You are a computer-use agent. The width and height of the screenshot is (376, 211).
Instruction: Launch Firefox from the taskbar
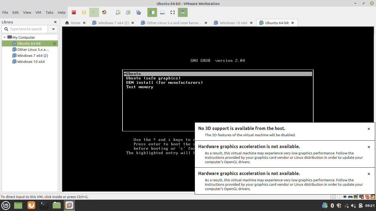(x=31, y=205)
